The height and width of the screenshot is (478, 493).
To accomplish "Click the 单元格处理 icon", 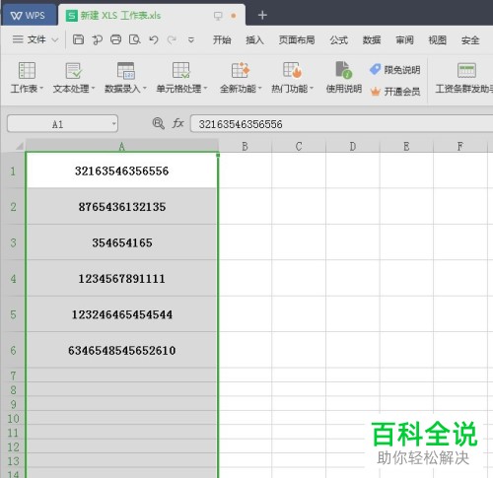I will click(x=181, y=70).
